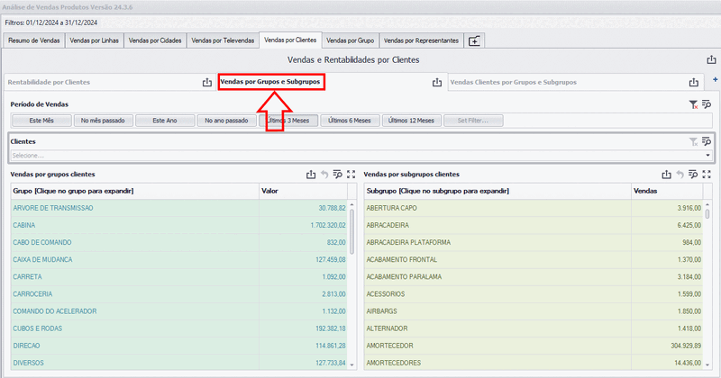Filter sales by Últimos 3 Meses
This screenshot has width=721, height=378.
[288, 121]
